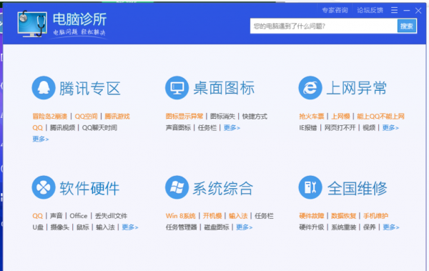Open the 系统综合 Windows logo icon
This screenshot has width=429, height=271.
pos(177,187)
